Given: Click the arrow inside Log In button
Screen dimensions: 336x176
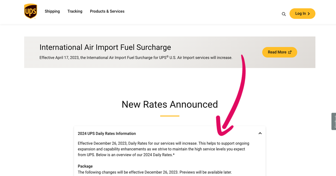Looking at the screenshot, I should pos(309,14).
